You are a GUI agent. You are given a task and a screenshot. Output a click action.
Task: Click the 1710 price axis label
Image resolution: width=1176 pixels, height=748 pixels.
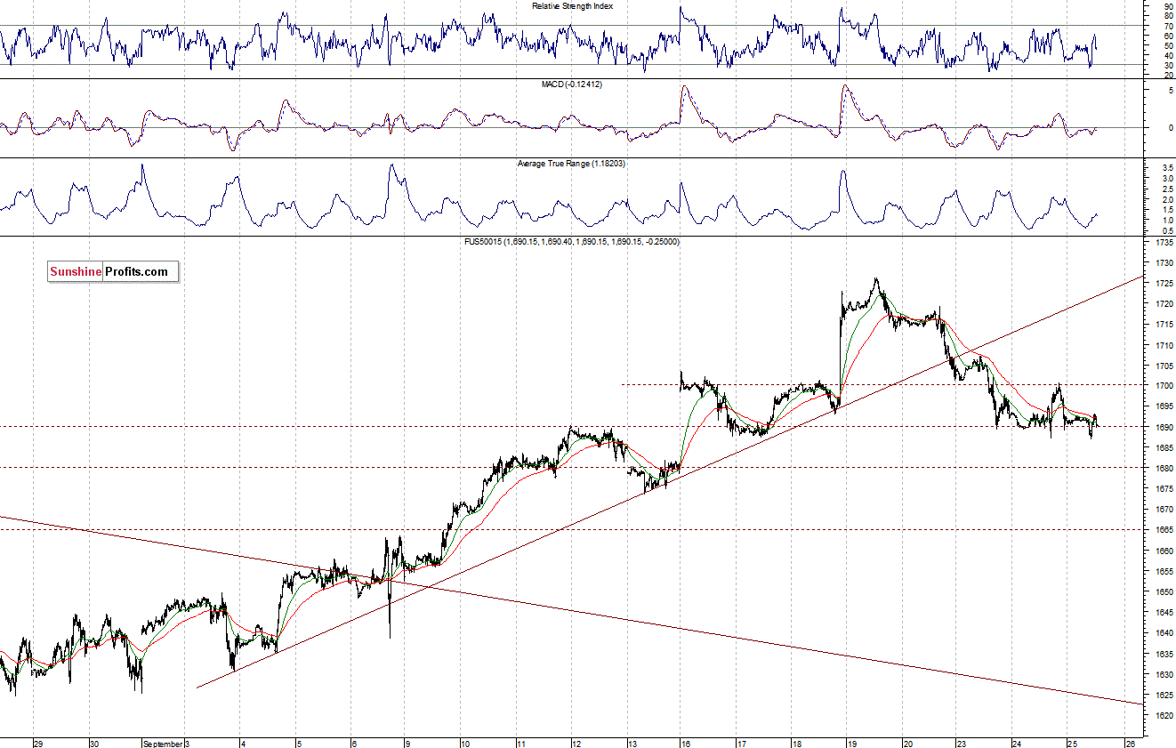point(1164,345)
